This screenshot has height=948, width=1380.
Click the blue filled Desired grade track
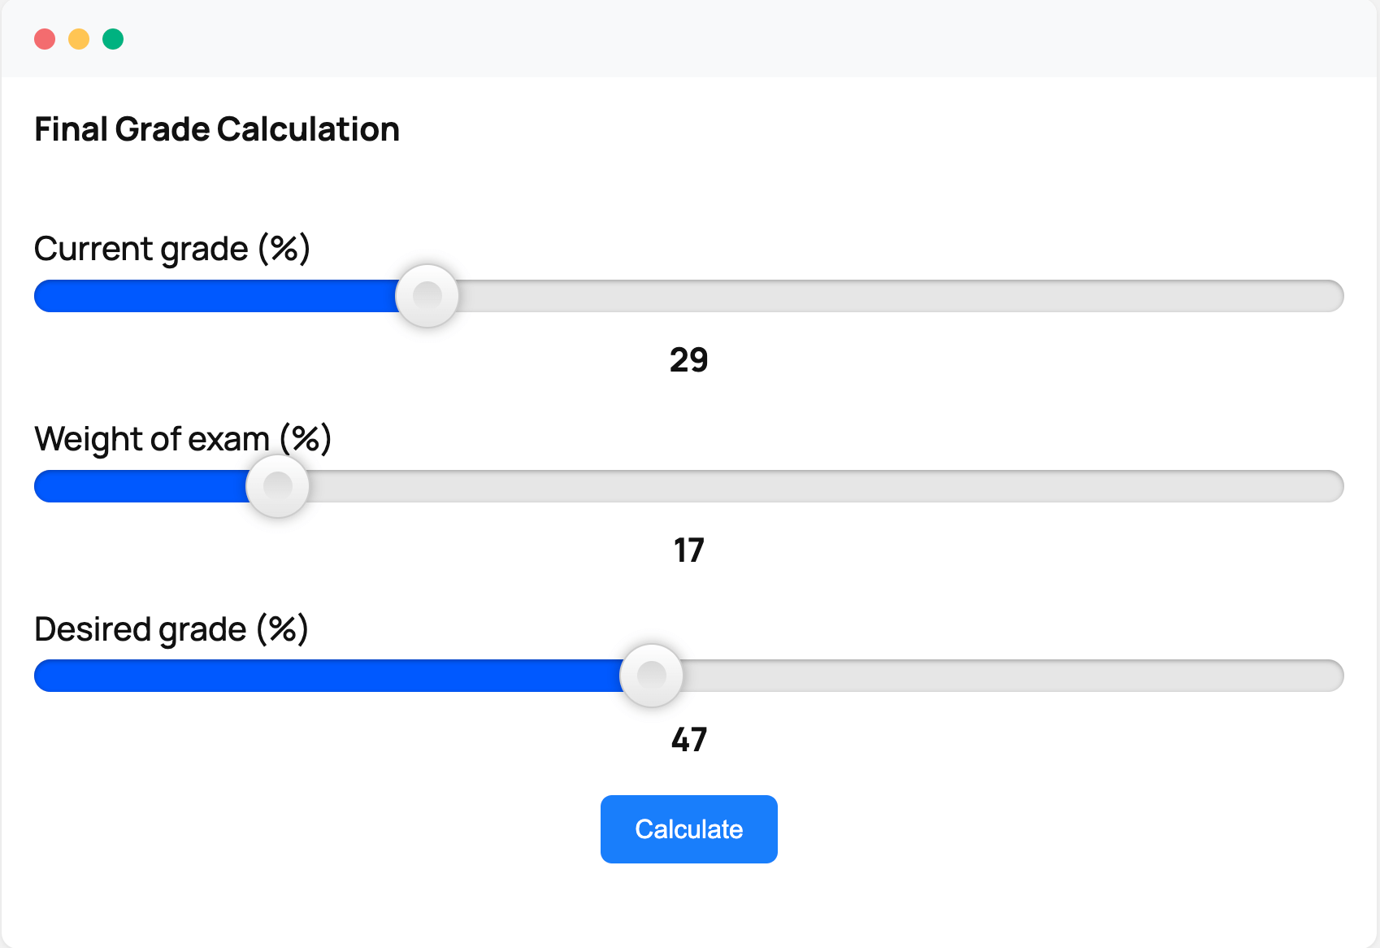(x=328, y=676)
